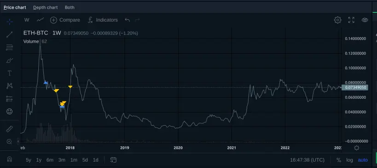Undo the last chart action
The width and height of the screenshot is (377, 168).
(128, 20)
